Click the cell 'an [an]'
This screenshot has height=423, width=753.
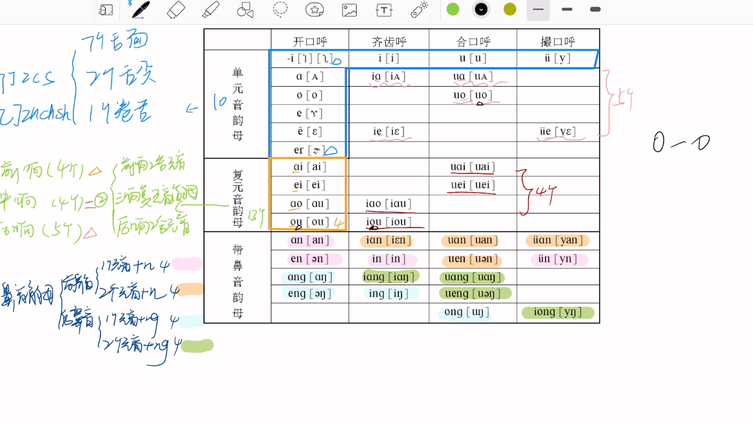(310, 241)
